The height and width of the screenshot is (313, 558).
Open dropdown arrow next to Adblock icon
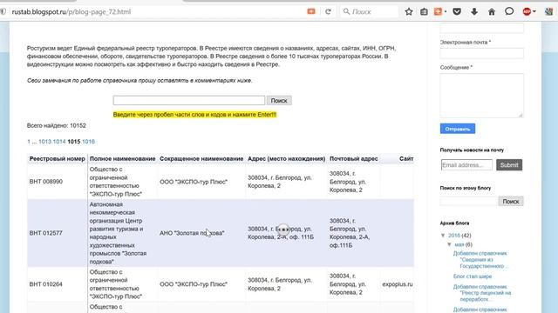click(534, 11)
